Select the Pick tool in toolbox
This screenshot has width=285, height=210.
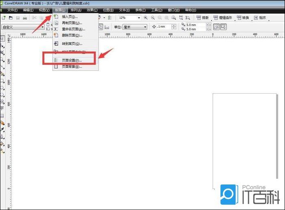tap(2, 39)
